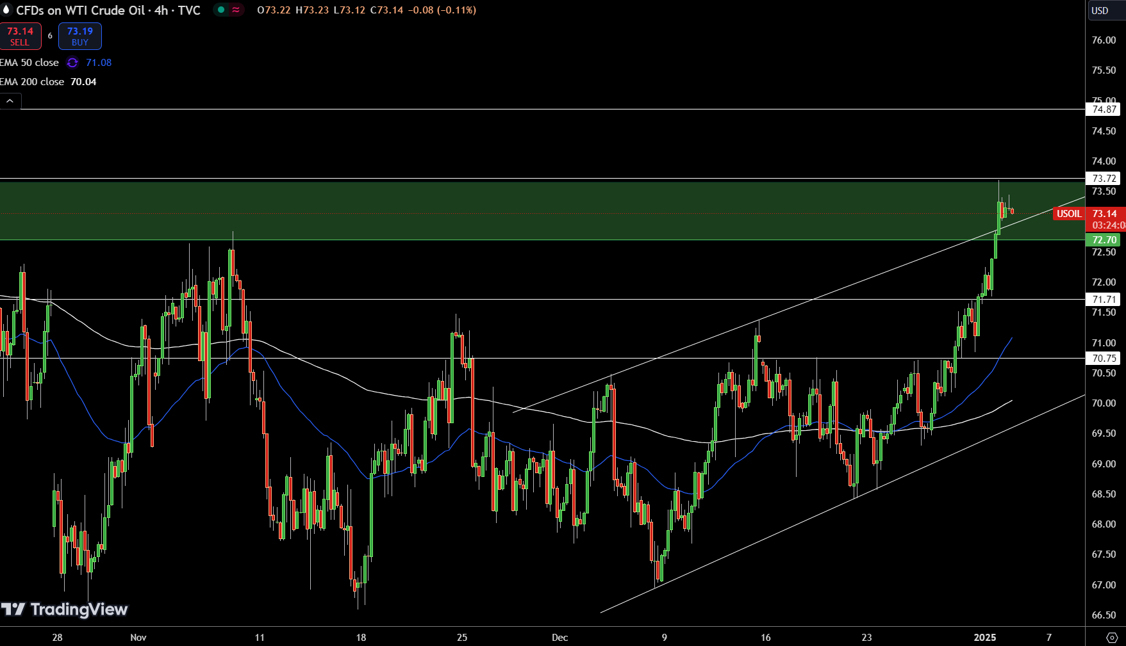Image resolution: width=1126 pixels, height=646 pixels.
Task: Click the WTI Crude Oil droplet icon
Action: [6, 10]
